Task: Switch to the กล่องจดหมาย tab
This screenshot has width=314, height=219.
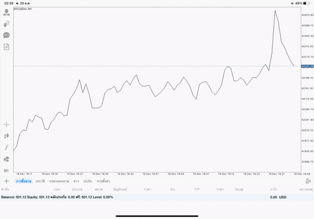Action: 59,181
